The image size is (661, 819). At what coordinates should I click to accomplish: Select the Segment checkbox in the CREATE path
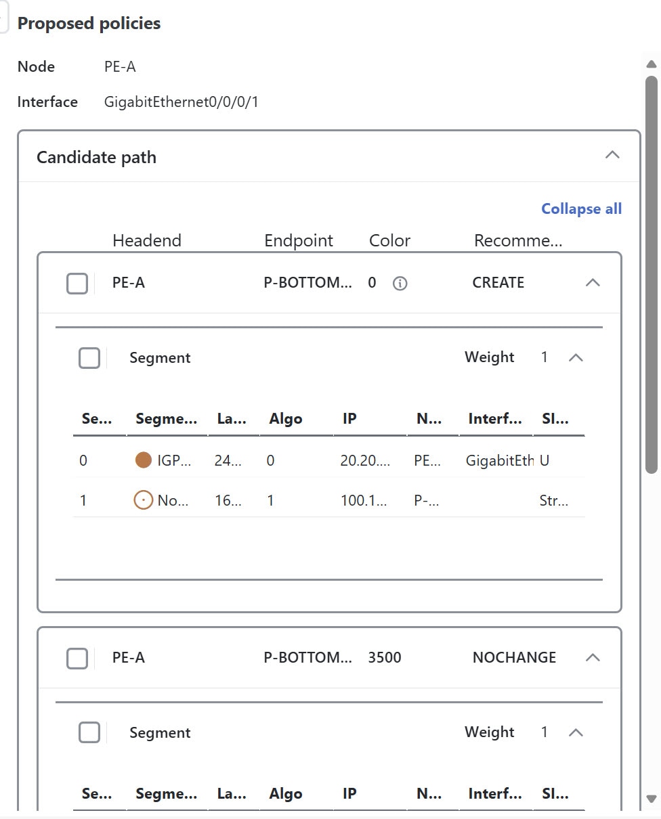pos(89,357)
